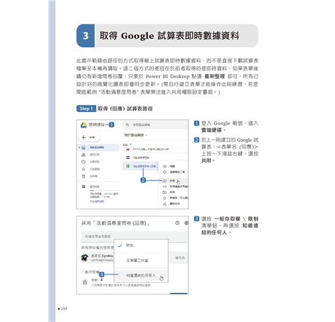Click the magnifier icon in Drive search bar
This screenshot has height=322, width=335.
click(x=128, y=125)
